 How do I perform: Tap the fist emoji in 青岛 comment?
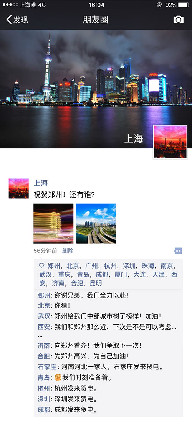click(x=58, y=377)
